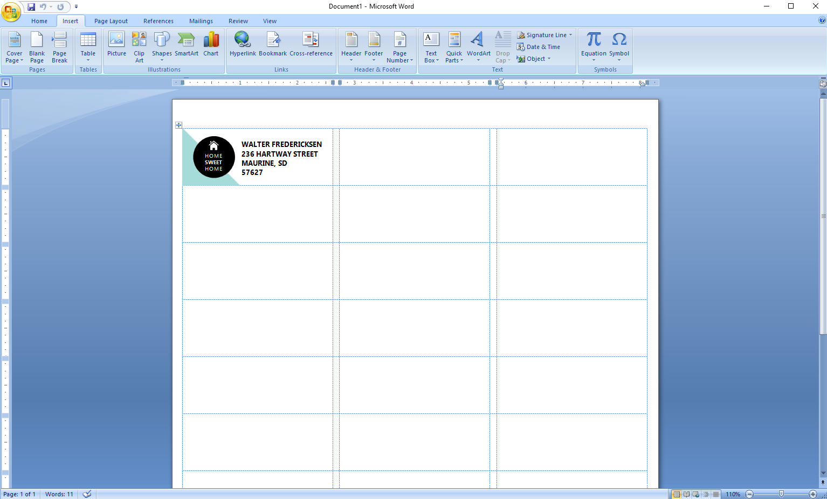Insert a Bookmark
The height and width of the screenshot is (499, 827).
coord(273,46)
